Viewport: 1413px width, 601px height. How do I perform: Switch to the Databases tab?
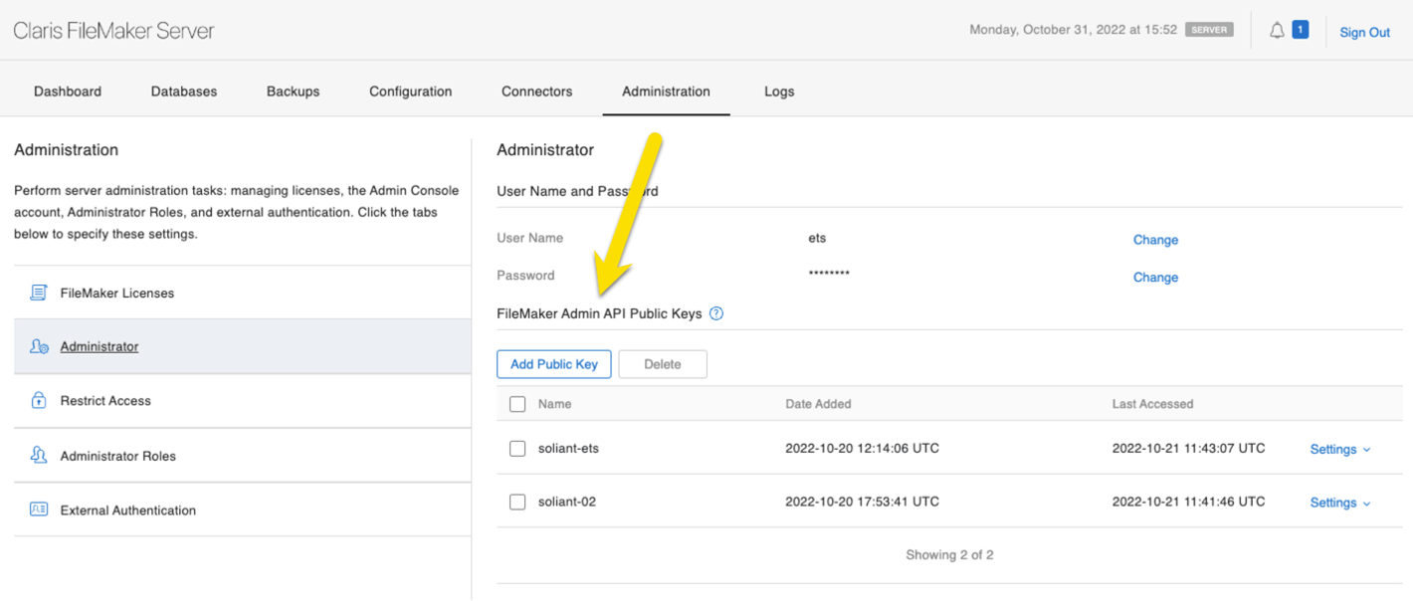tap(184, 91)
